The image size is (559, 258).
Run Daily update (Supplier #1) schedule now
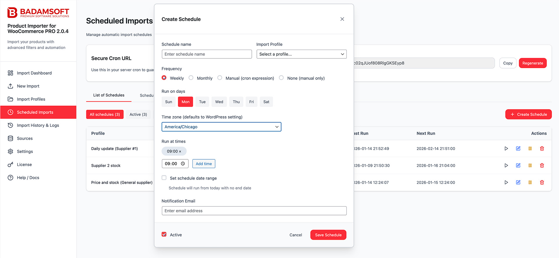click(x=506, y=149)
